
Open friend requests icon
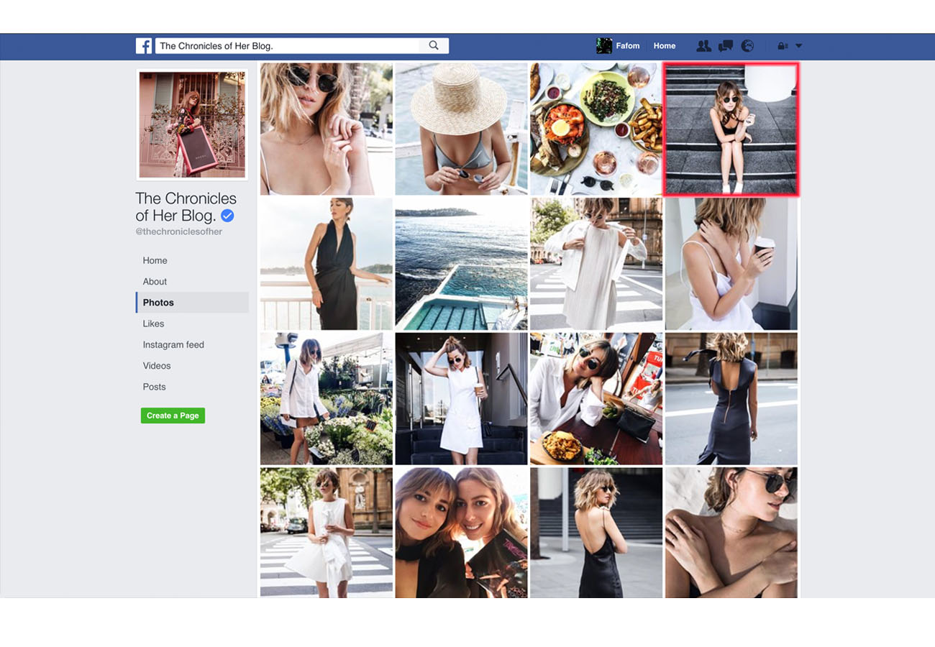(704, 46)
